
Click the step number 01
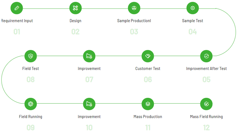[x=17, y=32]
